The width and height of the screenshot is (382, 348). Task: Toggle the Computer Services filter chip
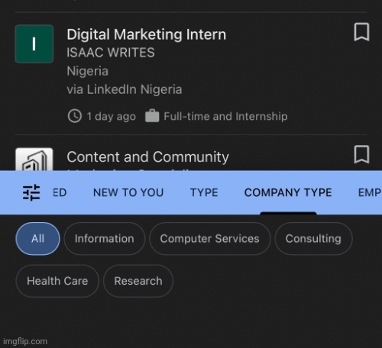209,239
